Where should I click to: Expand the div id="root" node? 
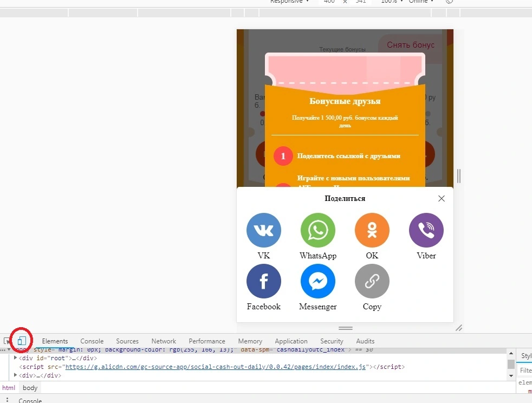tap(15, 358)
